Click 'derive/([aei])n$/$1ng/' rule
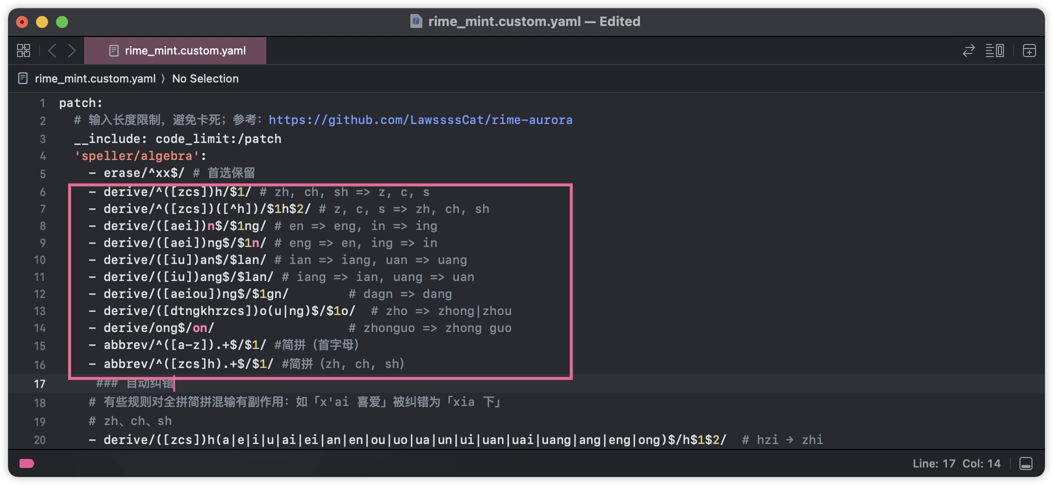 pyautogui.click(x=185, y=226)
